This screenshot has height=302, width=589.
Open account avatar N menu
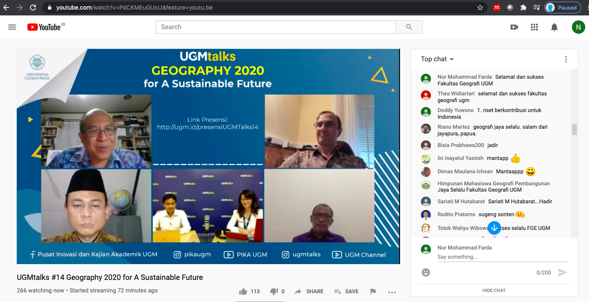tap(578, 27)
